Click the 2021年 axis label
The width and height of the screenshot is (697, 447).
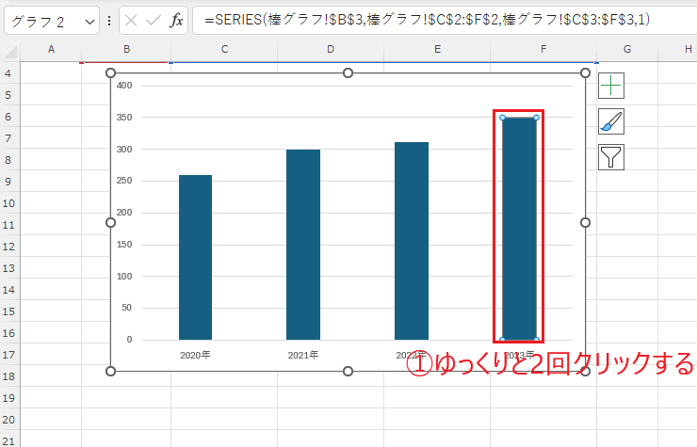[303, 355]
